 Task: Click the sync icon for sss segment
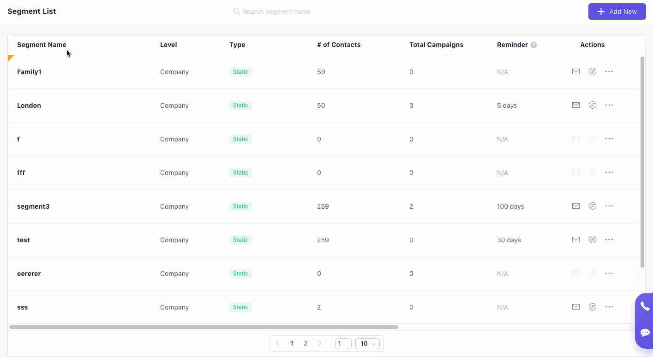tap(593, 307)
